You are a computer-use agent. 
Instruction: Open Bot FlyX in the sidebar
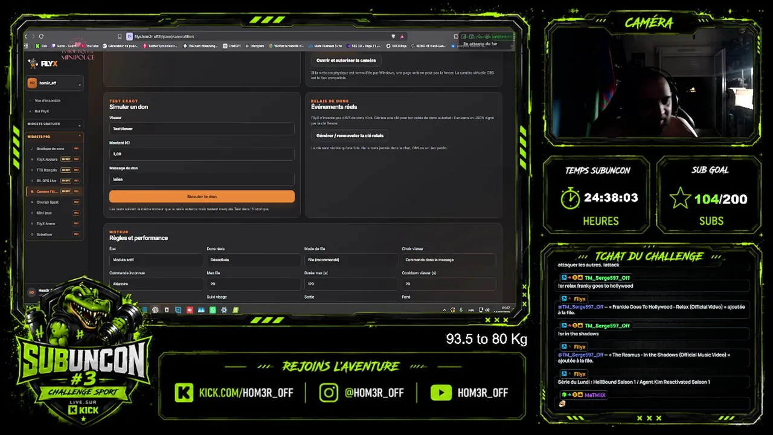click(42, 111)
